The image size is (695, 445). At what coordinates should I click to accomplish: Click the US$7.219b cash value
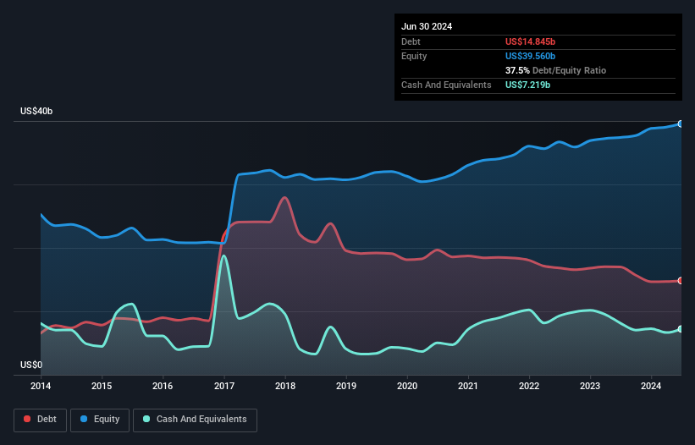(x=527, y=85)
